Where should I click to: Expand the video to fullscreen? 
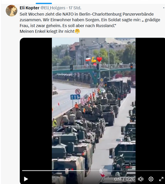[161, 179]
